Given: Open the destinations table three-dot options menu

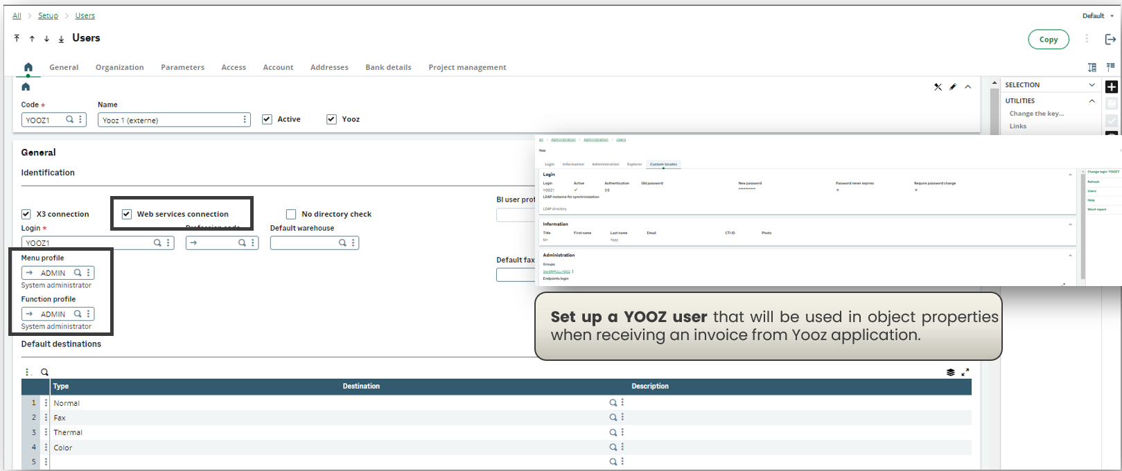Looking at the screenshot, I should (x=27, y=372).
